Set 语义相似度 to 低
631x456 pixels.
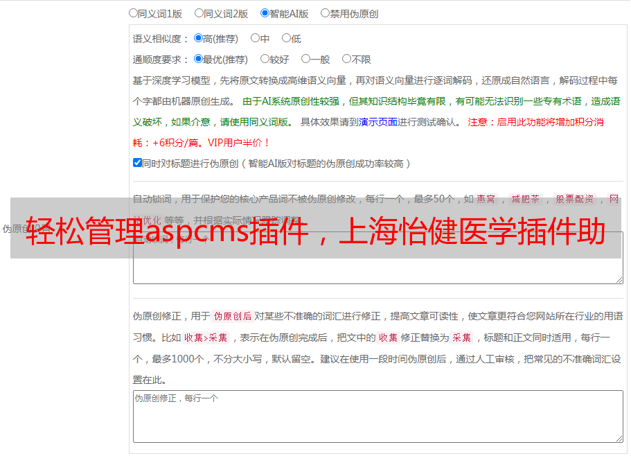tap(286, 38)
